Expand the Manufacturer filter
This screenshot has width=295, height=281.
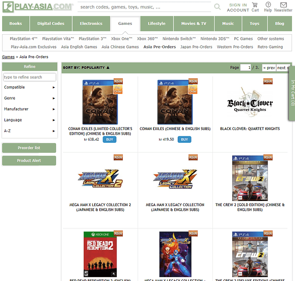click(x=29, y=109)
